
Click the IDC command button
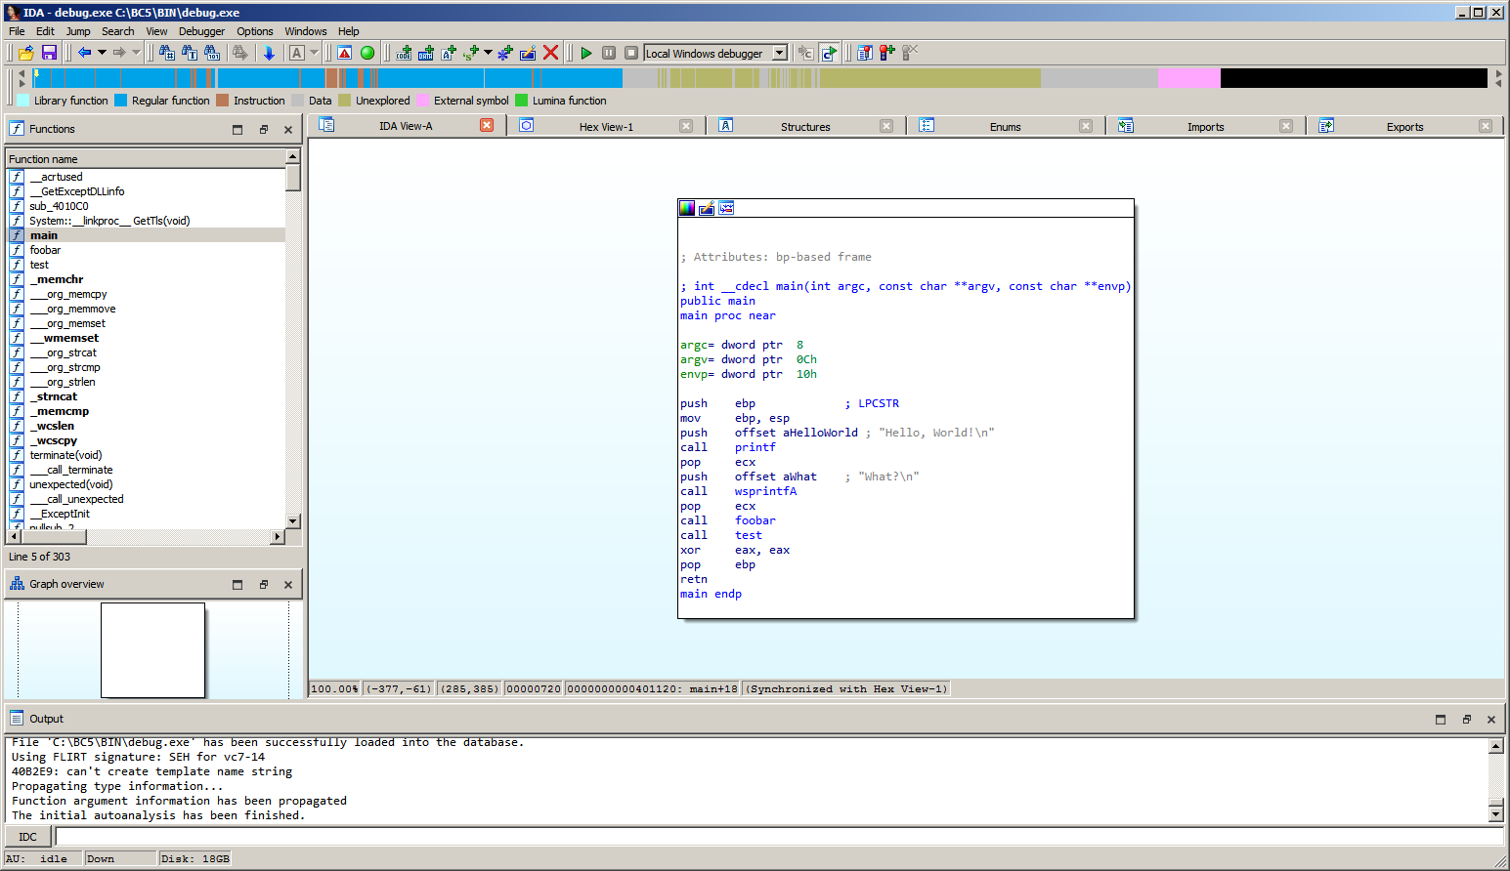click(28, 837)
